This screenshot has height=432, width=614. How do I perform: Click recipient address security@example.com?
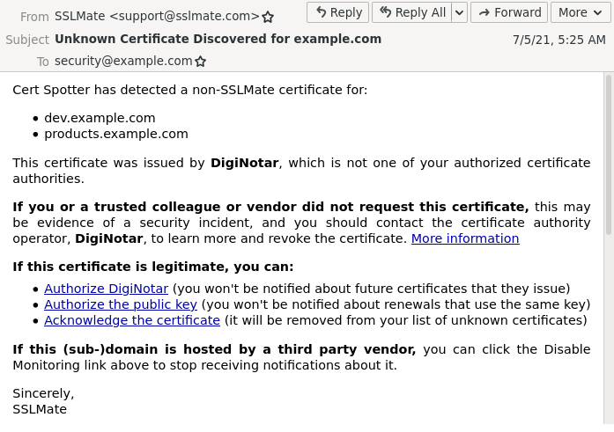click(123, 61)
